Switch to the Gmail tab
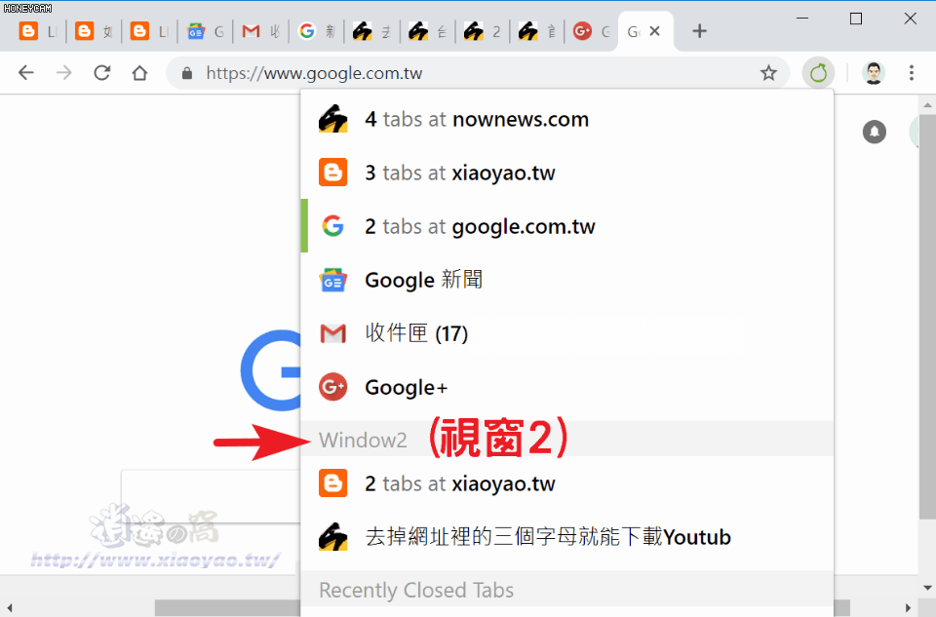Screen dimensions: 936x617 point(260,31)
